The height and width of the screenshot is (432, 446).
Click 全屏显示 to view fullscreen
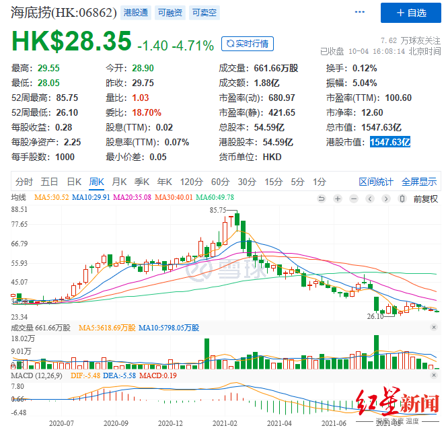(x=418, y=182)
